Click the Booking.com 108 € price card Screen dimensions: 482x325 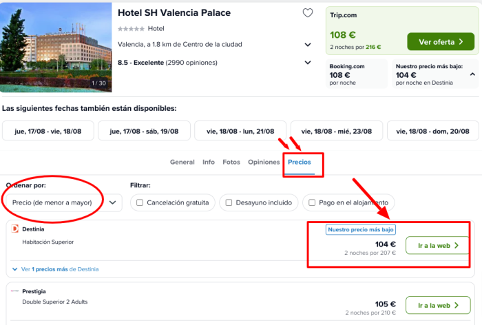357,74
